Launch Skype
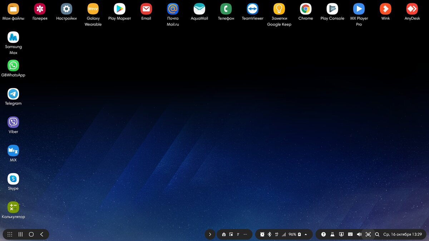This screenshot has height=241, width=429. click(x=13, y=181)
